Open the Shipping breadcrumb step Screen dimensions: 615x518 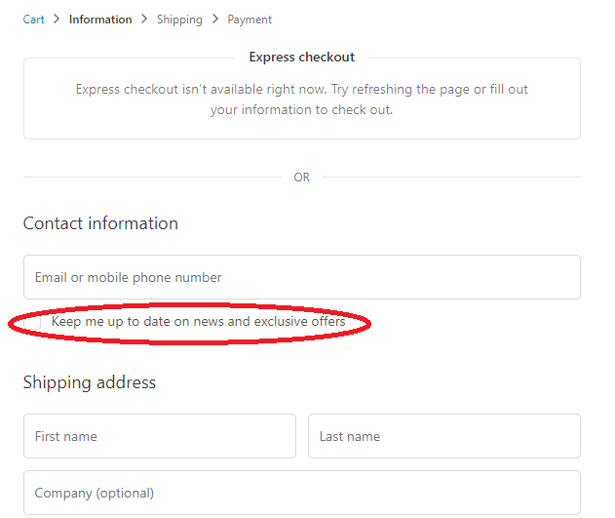coord(179,20)
